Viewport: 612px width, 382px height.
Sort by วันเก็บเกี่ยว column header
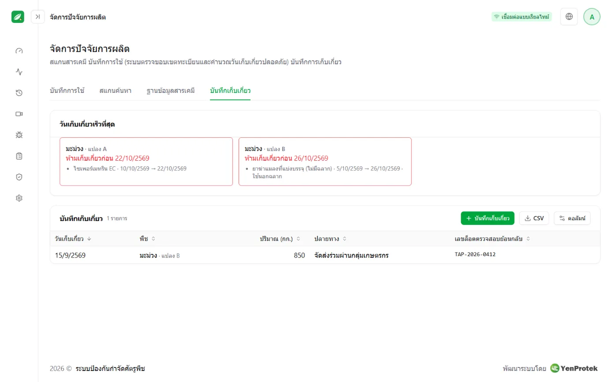(73, 239)
